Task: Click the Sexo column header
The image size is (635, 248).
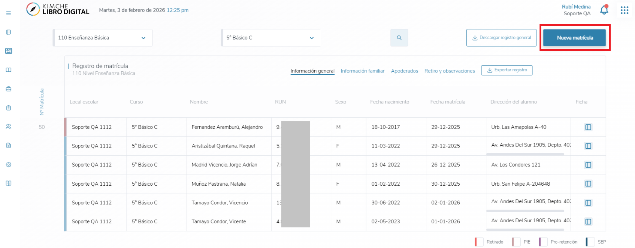Action: coord(341,102)
